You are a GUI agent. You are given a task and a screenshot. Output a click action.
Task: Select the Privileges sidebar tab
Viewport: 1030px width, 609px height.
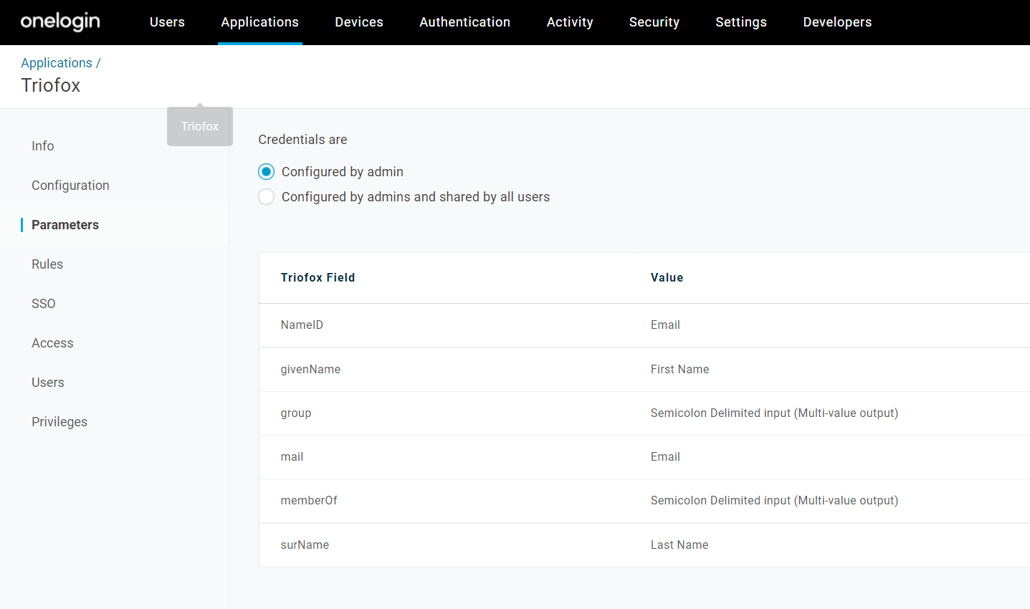[x=59, y=422]
